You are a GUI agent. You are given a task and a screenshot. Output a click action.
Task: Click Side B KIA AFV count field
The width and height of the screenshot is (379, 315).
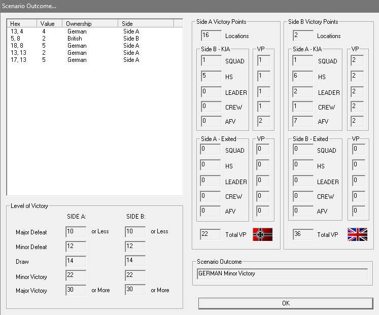[x=211, y=121]
